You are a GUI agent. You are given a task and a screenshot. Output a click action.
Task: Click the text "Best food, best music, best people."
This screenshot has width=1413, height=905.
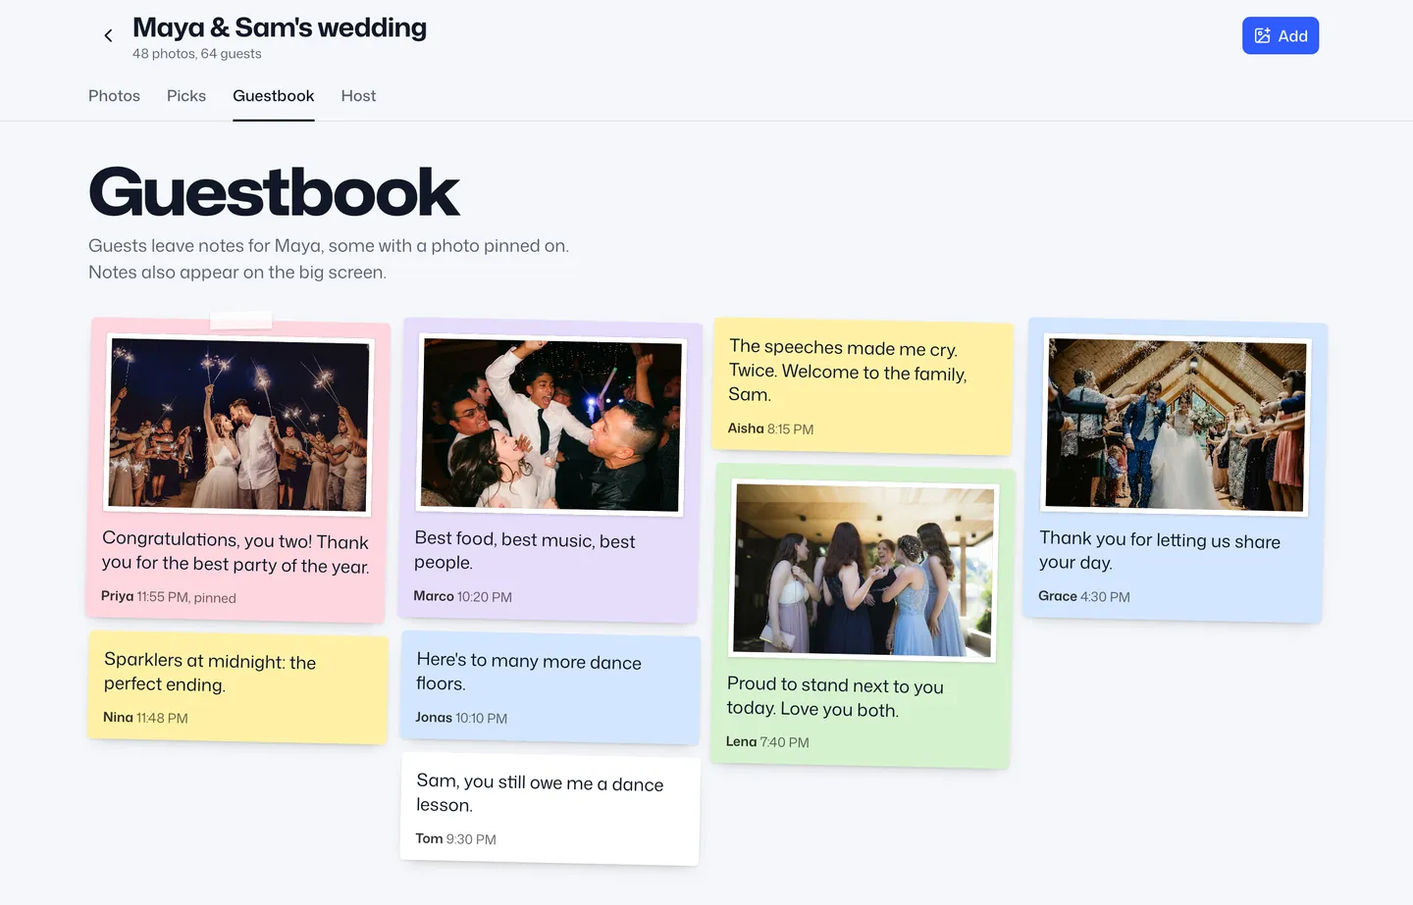pyautogui.click(x=525, y=550)
